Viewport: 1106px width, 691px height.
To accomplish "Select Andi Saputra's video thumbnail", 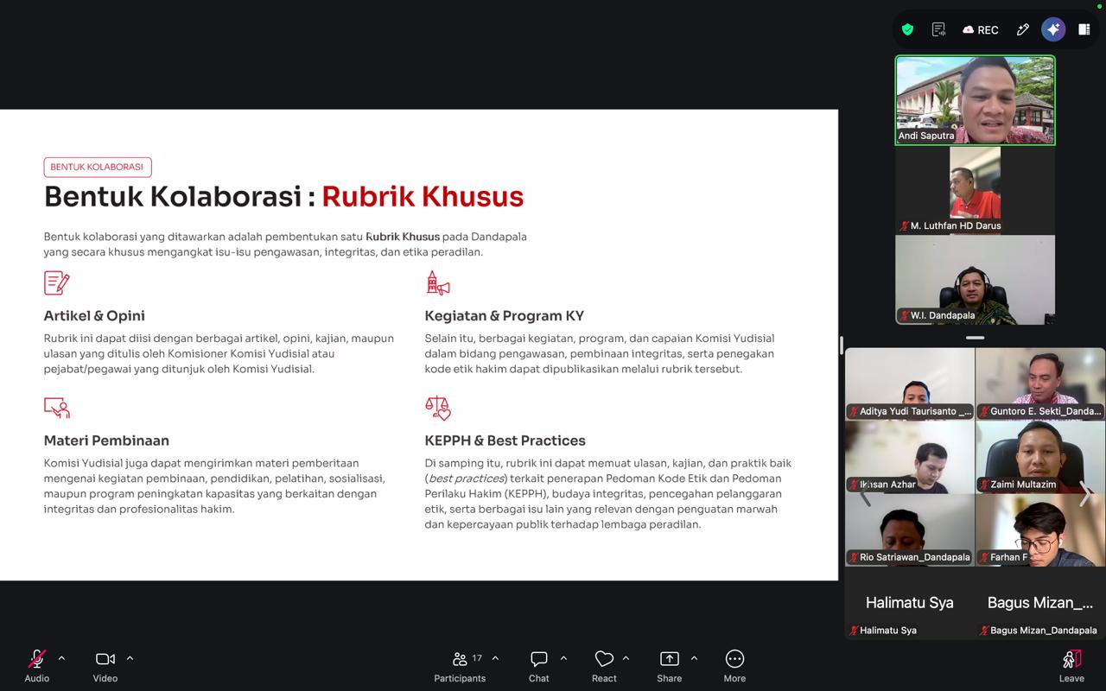I will point(975,100).
